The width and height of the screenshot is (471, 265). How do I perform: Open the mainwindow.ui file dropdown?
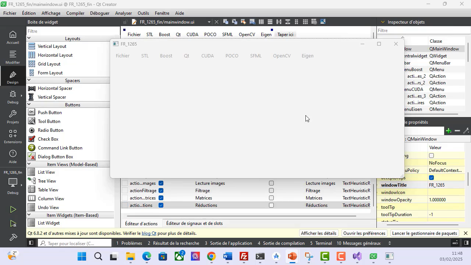click(x=209, y=22)
